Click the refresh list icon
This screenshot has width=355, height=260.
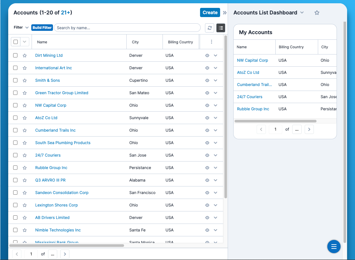point(210,28)
